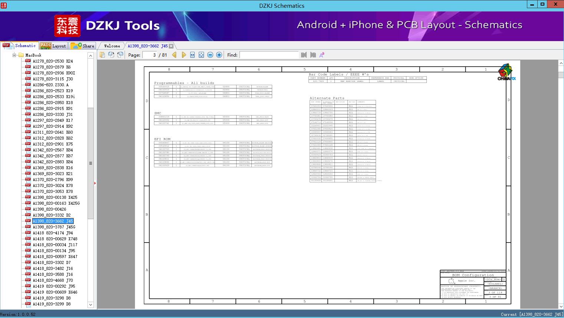564x318 pixels.
Task: Click the copy pages icon in toolbar
Action: 102,55
